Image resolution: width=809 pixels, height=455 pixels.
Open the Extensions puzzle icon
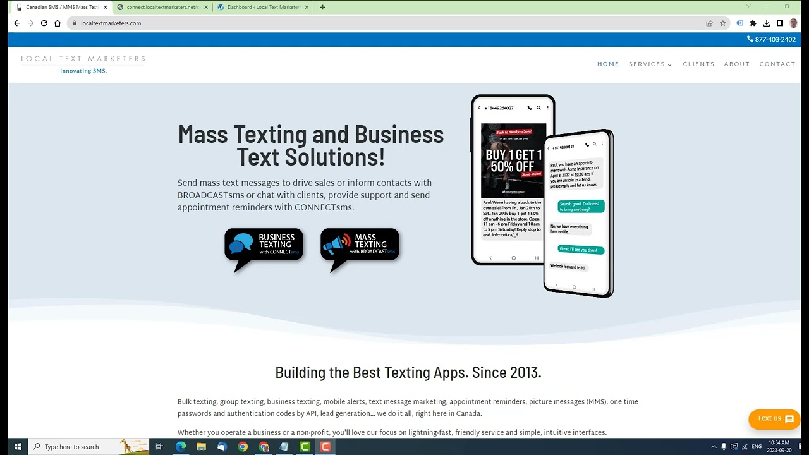(753, 23)
